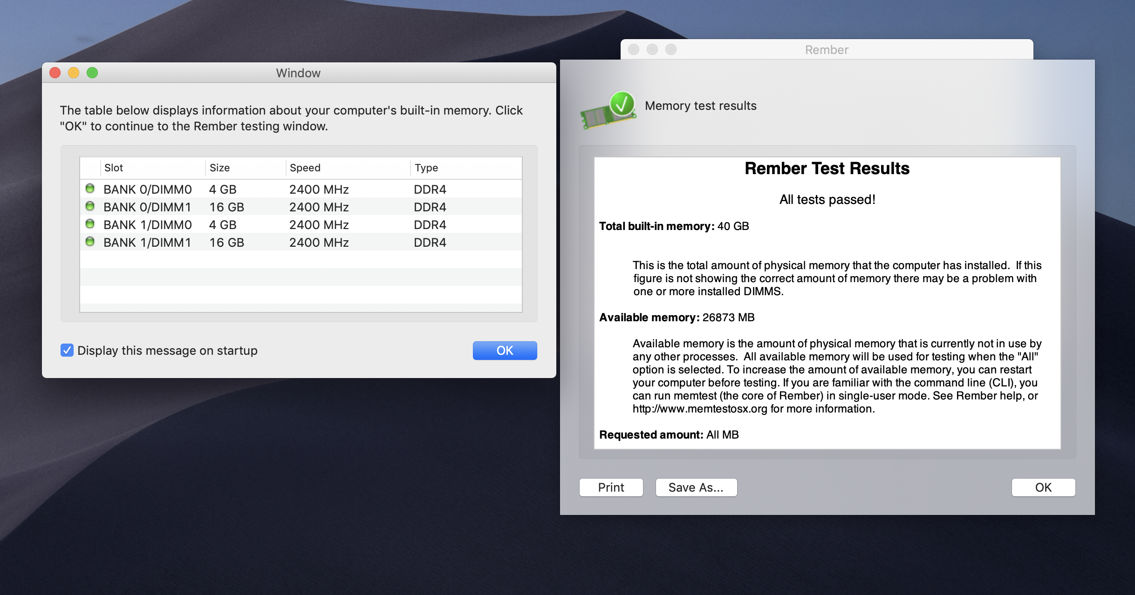Click 2400 MHz speed in BANK 0/DIMM0 row

pos(319,189)
